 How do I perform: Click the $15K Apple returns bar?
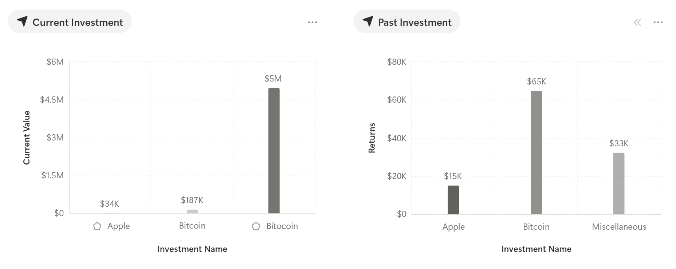pyautogui.click(x=453, y=200)
